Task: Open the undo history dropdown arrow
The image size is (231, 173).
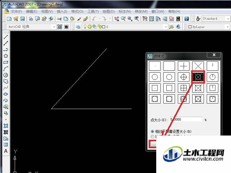Action: (100, 19)
